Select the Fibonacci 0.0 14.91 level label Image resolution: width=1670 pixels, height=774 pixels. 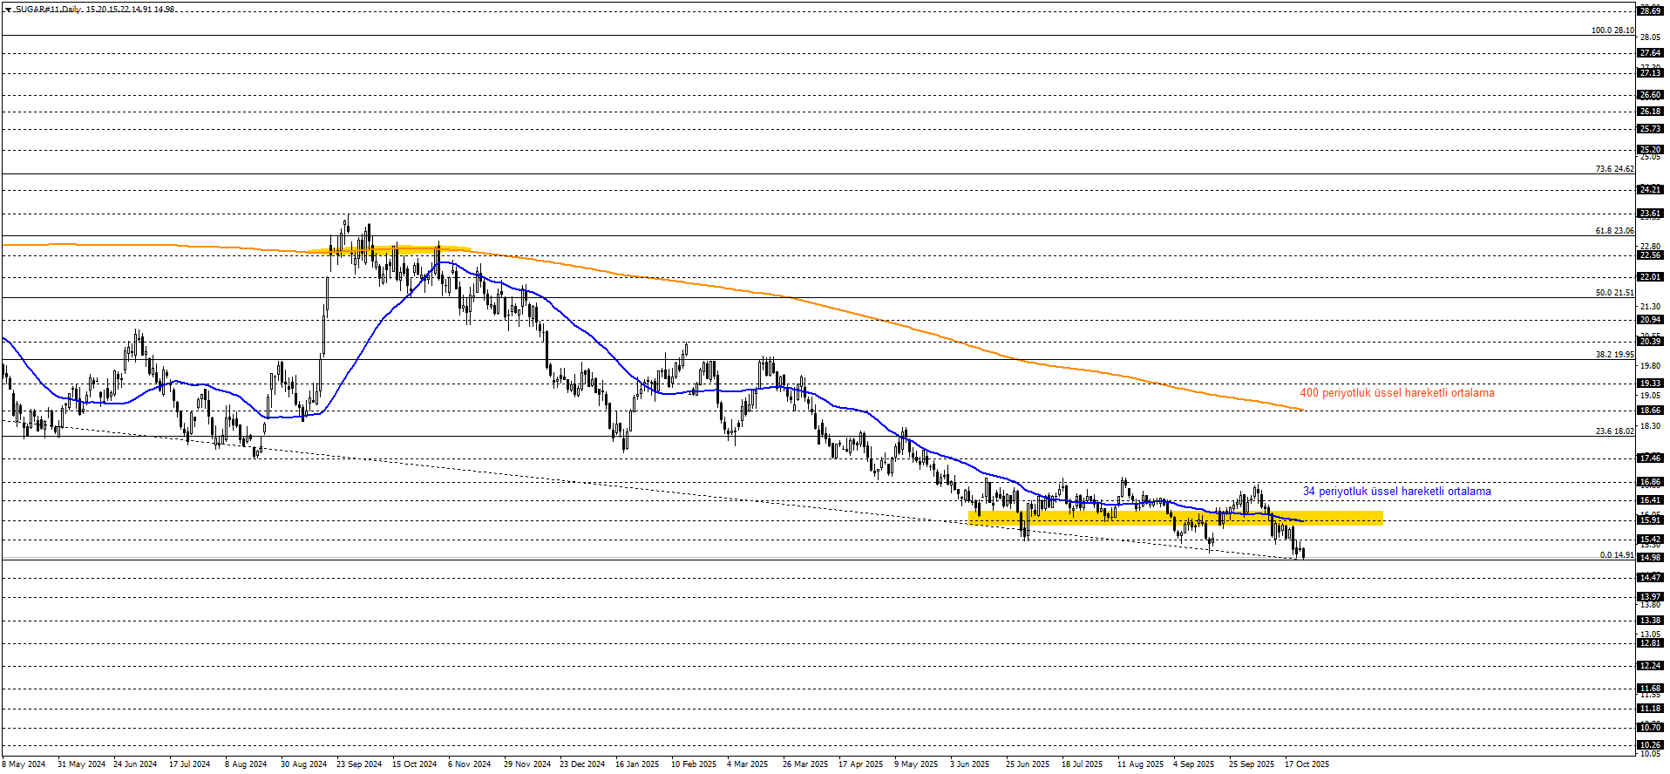[1616, 555]
